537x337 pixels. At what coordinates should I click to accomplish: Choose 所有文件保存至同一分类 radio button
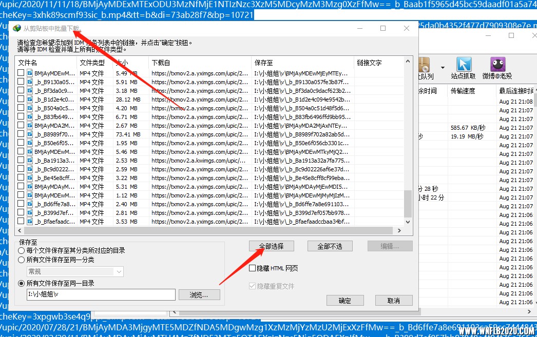[x=21, y=260]
